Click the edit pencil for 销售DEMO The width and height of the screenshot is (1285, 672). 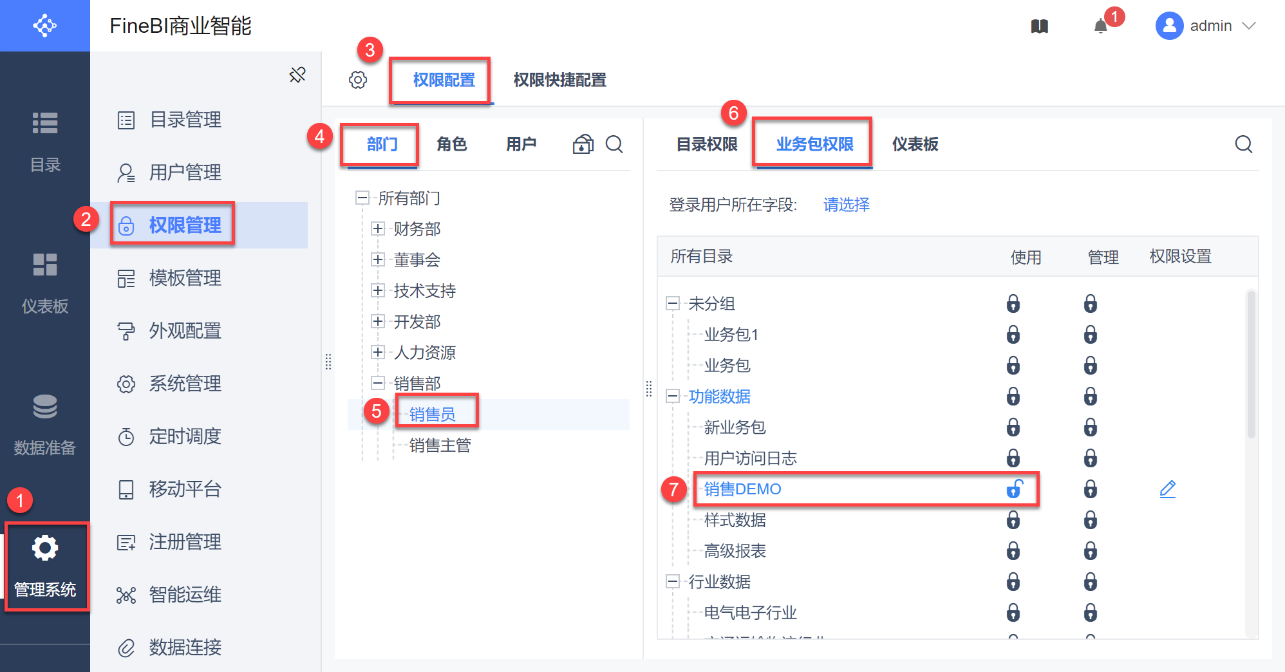click(1167, 489)
